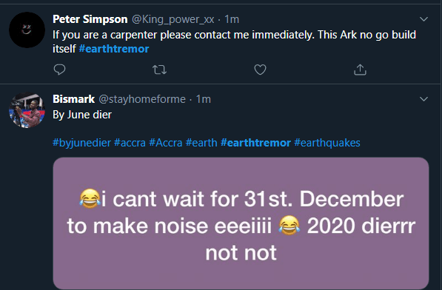Open #earthtremor hashtag in Peter Simpson's tweet

114,49
